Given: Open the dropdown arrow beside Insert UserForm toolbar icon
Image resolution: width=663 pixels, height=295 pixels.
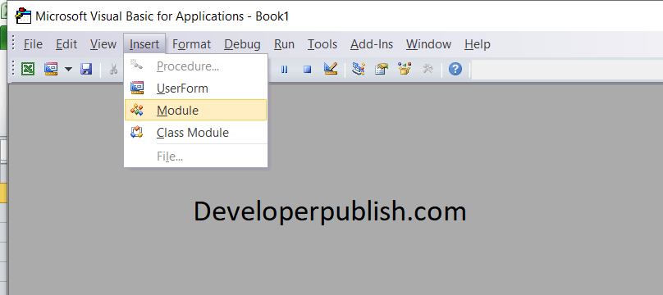Looking at the screenshot, I should pos(68,69).
